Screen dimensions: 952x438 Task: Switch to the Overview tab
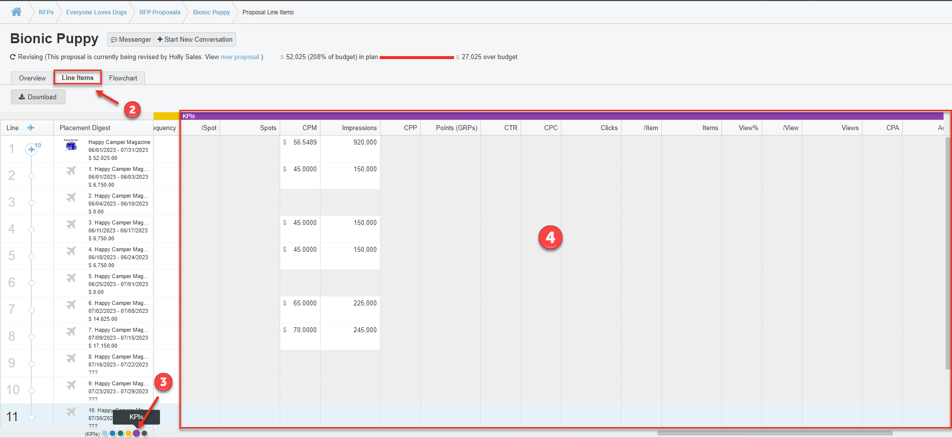[32, 78]
